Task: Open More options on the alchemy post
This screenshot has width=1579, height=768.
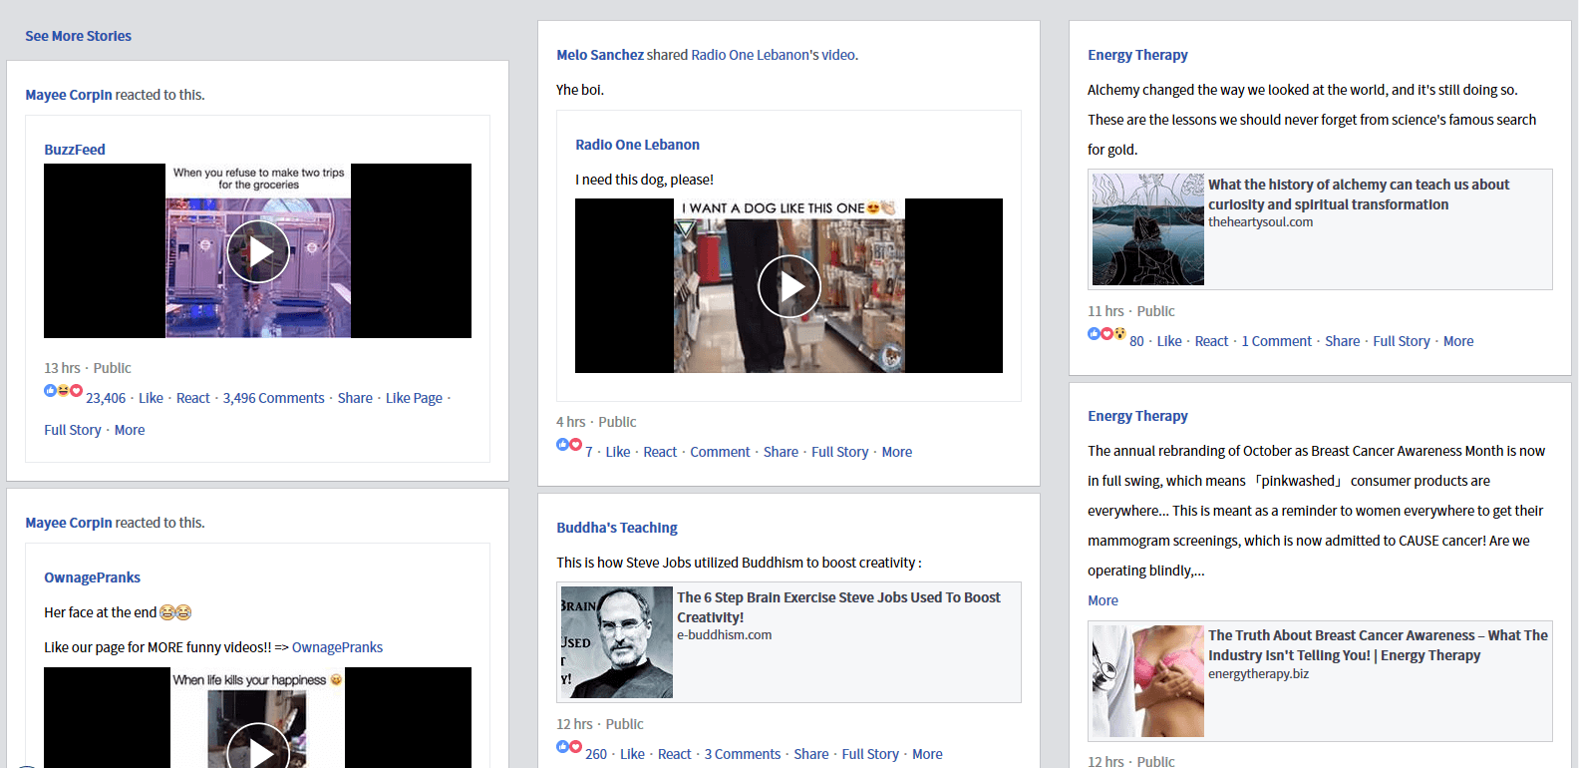Action: coord(1458,341)
